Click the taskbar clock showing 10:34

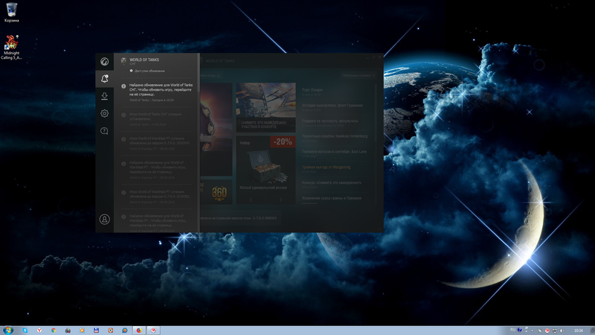pyautogui.click(x=579, y=331)
